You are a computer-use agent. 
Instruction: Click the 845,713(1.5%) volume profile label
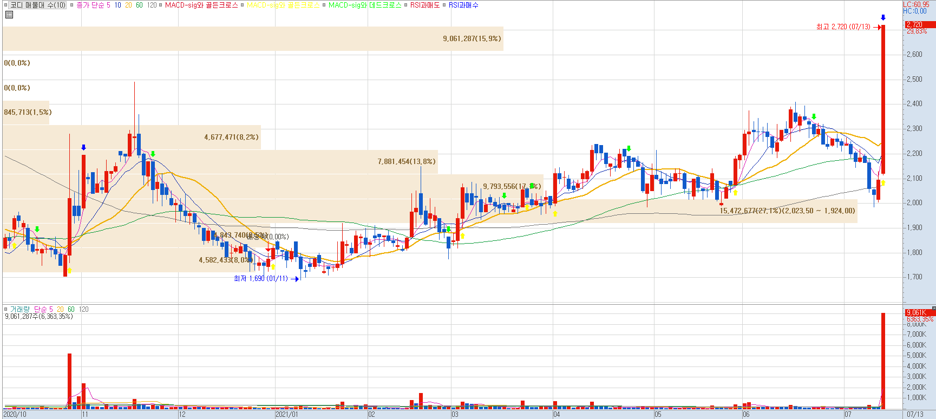[28, 113]
